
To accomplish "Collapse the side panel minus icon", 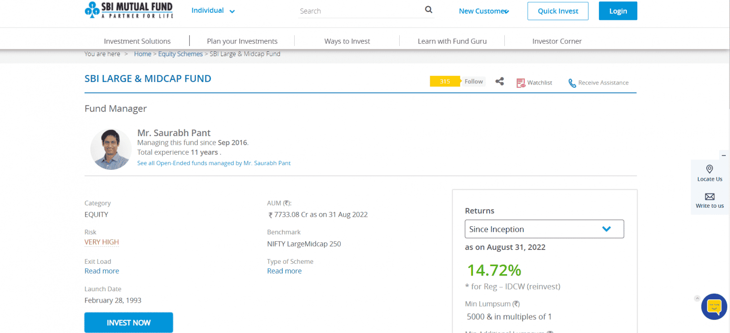I will click(724, 155).
